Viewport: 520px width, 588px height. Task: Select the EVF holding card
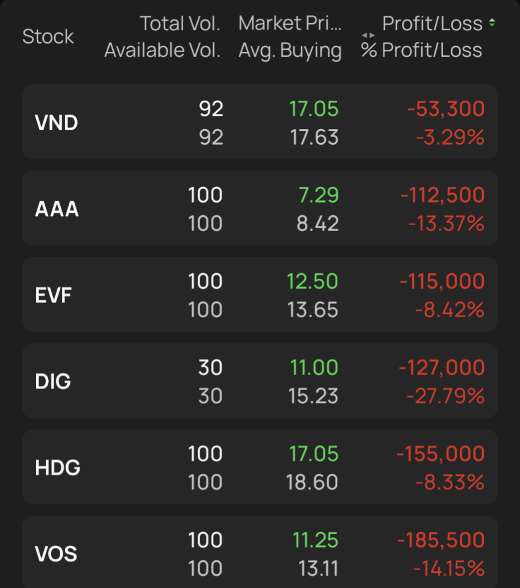point(260,294)
